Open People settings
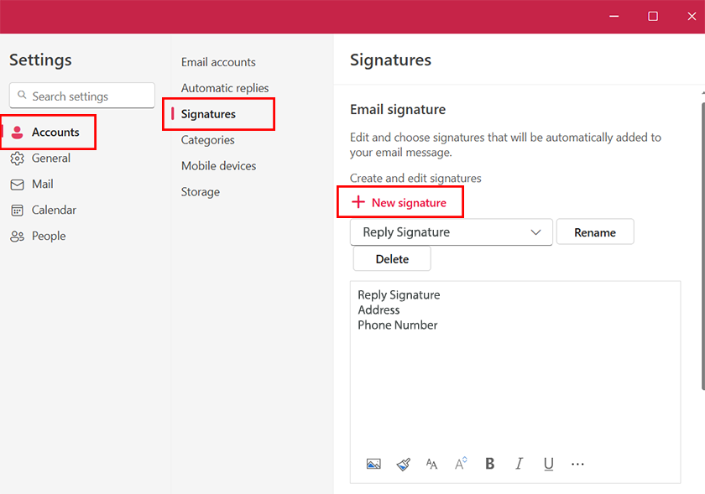 (48, 237)
